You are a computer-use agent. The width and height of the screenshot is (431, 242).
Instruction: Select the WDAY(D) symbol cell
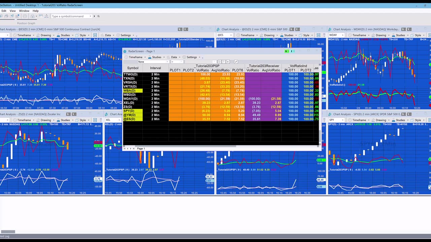coord(133,99)
